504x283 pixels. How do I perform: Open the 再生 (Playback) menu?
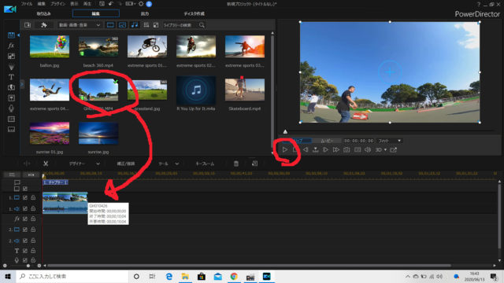87,4
